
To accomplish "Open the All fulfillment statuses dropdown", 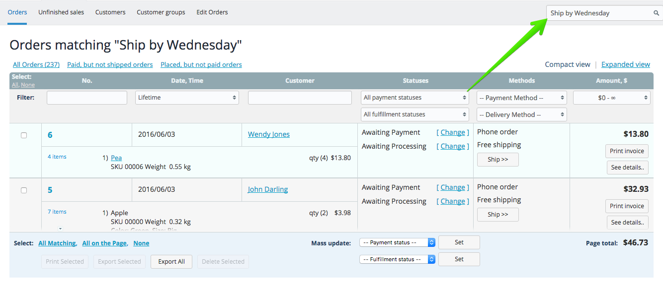I will [414, 114].
